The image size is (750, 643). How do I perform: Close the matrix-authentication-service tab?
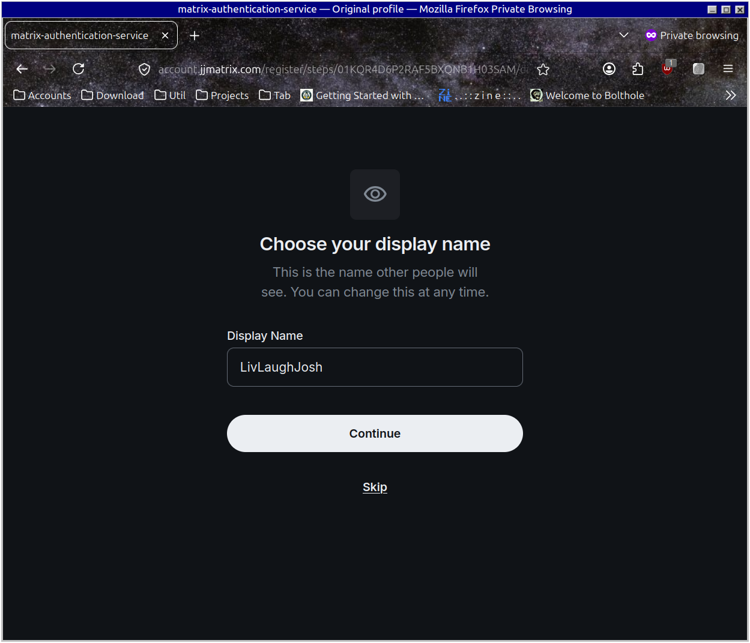pyautogui.click(x=165, y=35)
